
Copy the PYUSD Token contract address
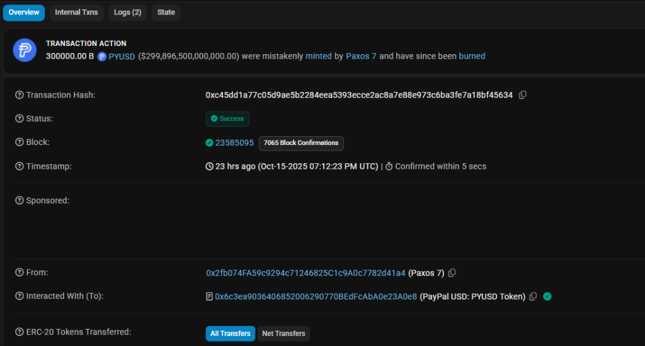point(533,297)
